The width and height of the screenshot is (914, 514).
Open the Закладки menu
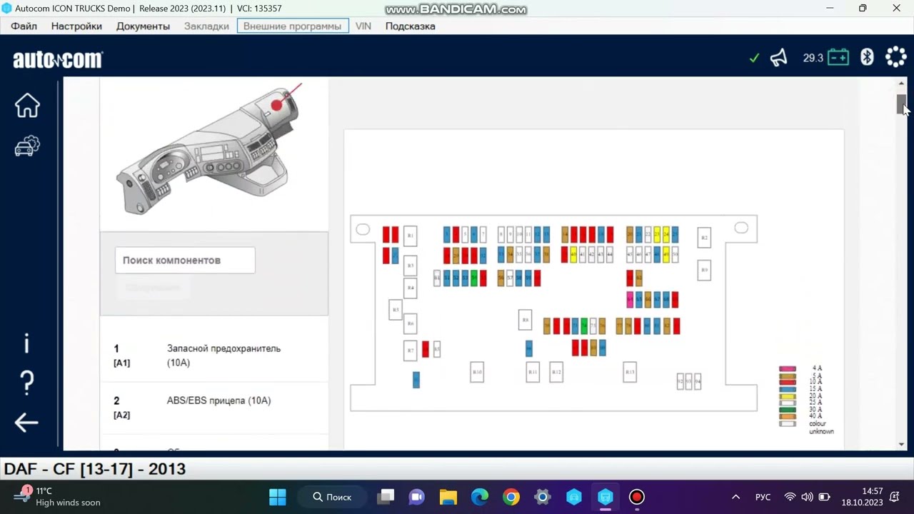[x=206, y=26]
